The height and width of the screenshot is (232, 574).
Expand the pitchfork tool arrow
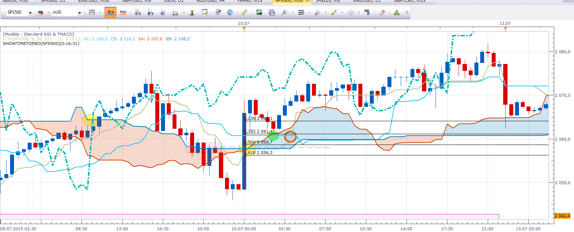click(293, 13)
